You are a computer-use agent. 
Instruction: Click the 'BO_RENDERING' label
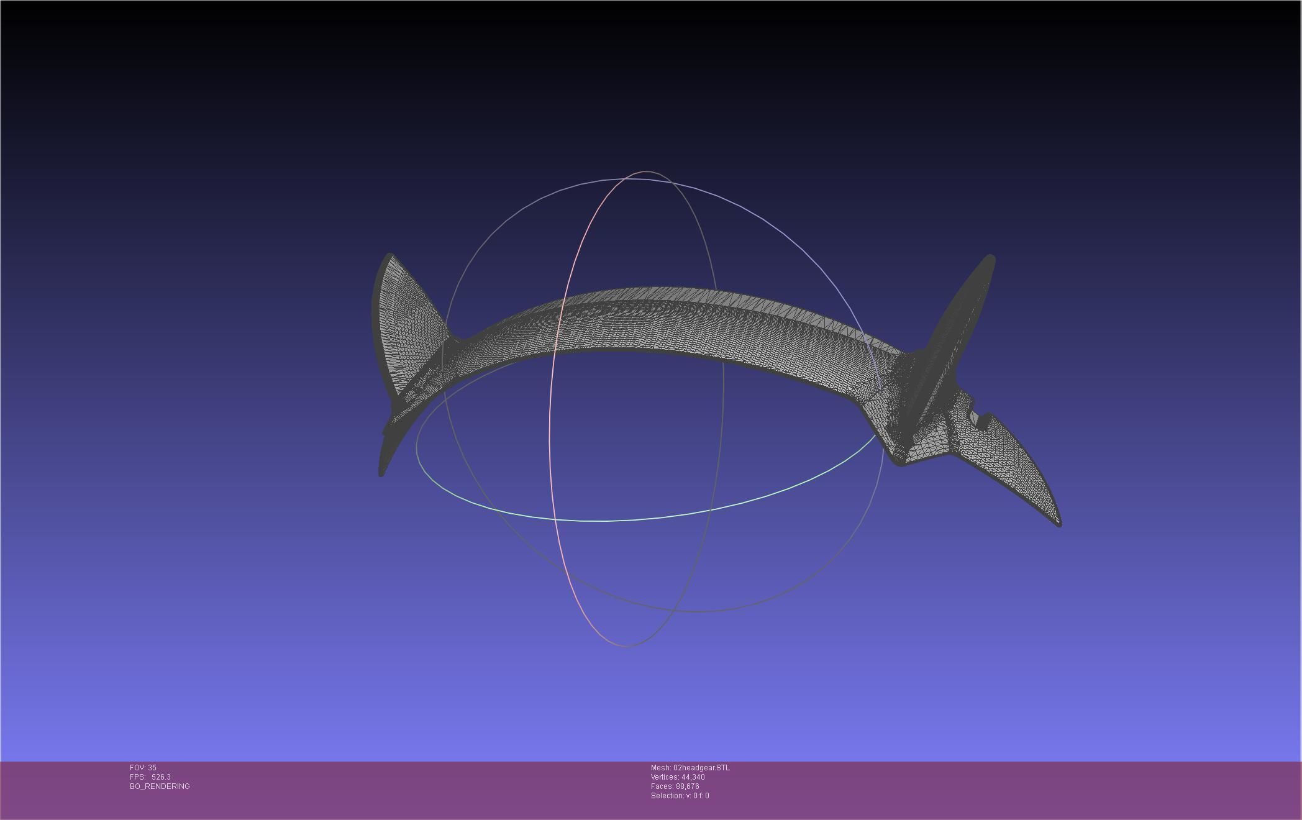click(160, 786)
